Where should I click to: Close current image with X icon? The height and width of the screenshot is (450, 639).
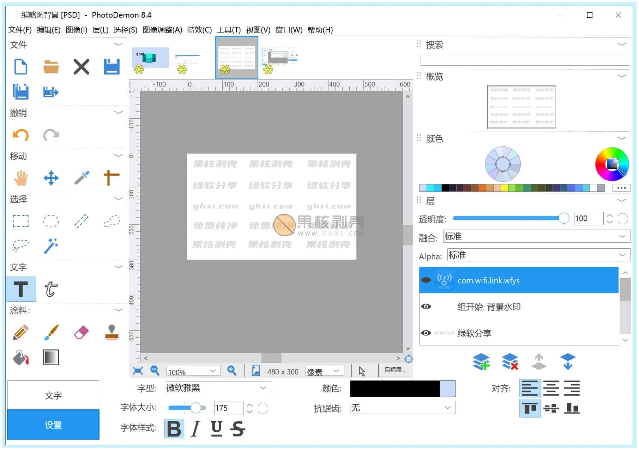(81, 67)
